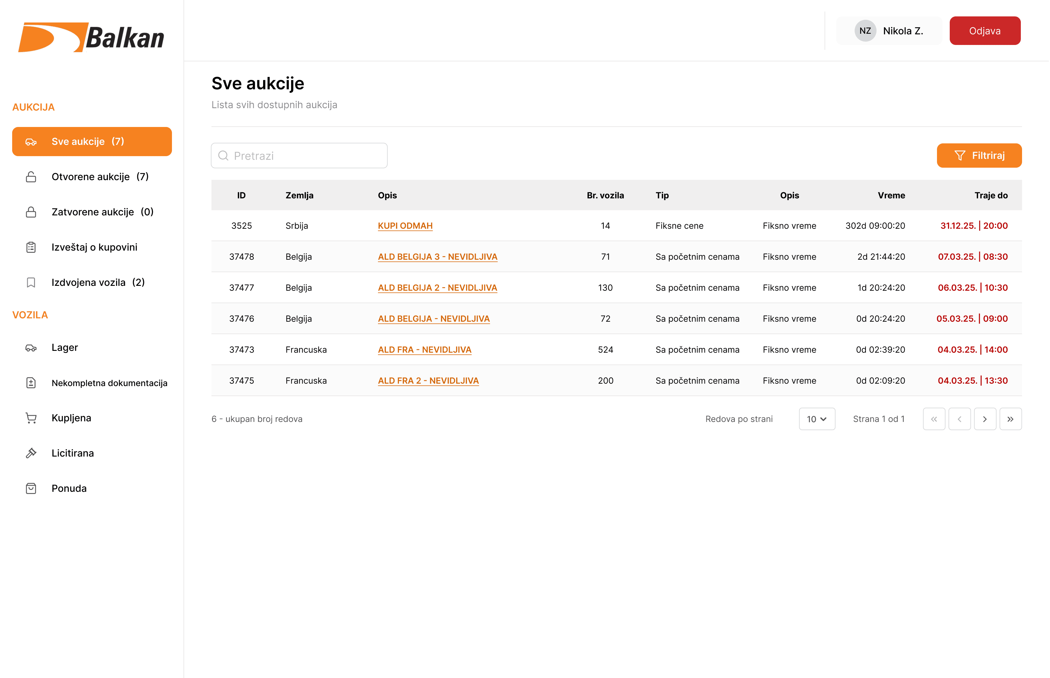Click the Br. vozila column header
Viewport: 1050px width, 678px height.
pyautogui.click(x=605, y=196)
